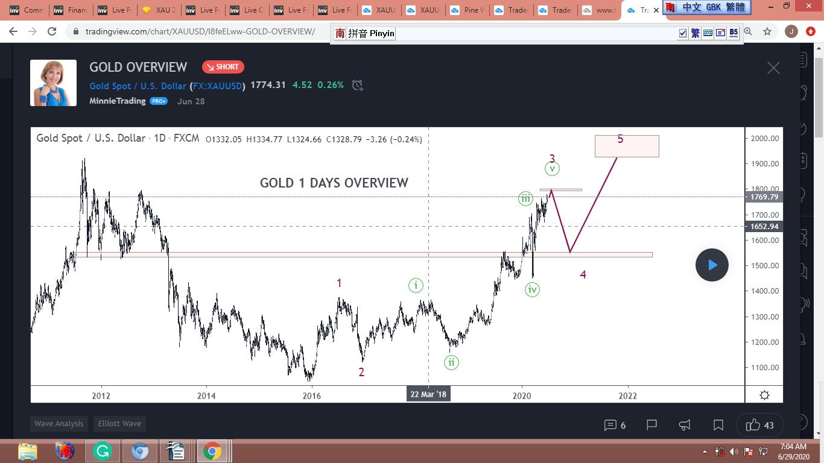This screenshot has width=824, height=463.
Task: Open Chromium from the taskbar
Action: (x=140, y=451)
